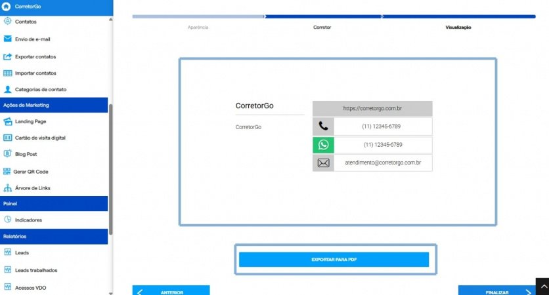Viewport: 549px width, 295px height.
Task: Click the EXPORTAR PARA PDF button
Action: point(334,260)
